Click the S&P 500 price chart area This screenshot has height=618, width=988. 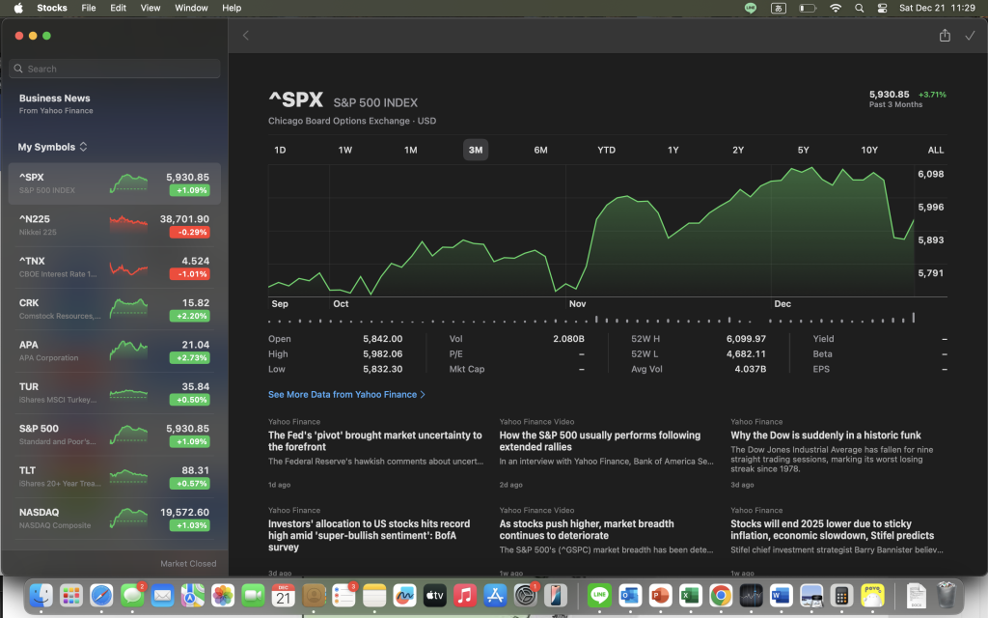pos(590,230)
